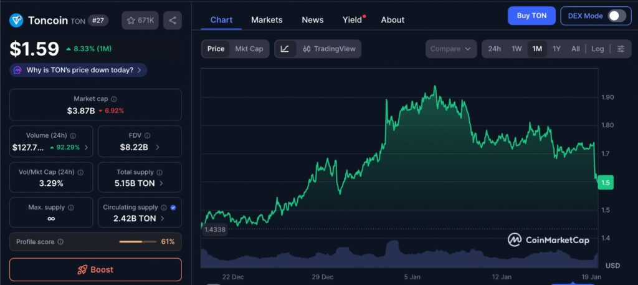This screenshot has height=285, width=638.
Task: Click the line chart view icon
Action: click(285, 49)
